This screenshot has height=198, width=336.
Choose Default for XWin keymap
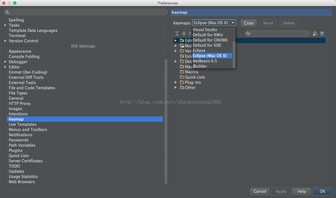click(212, 35)
